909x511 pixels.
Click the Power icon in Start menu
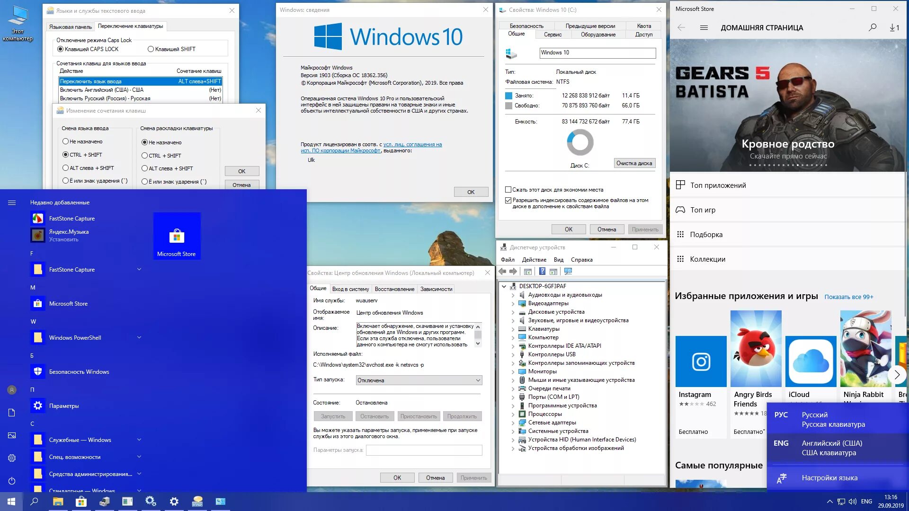point(12,481)
